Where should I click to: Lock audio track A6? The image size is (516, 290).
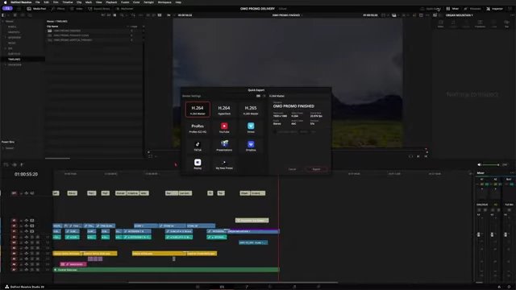[22, 264]
